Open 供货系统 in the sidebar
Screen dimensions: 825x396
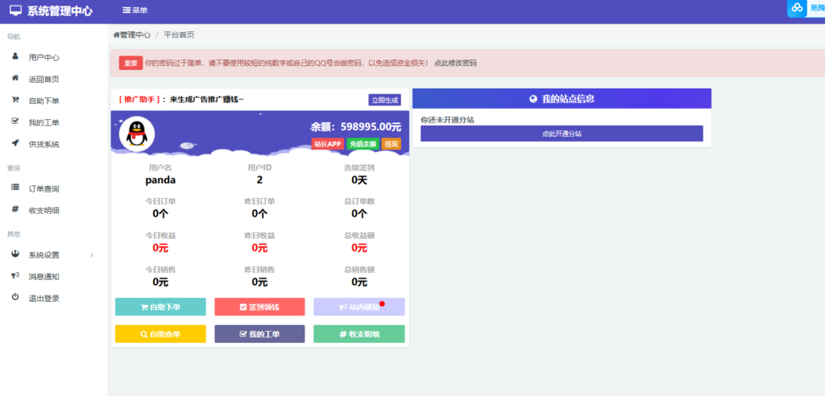pyautogui.click(x=44, y=144)
